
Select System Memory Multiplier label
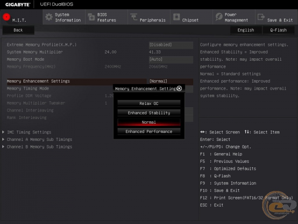[35, 52]
